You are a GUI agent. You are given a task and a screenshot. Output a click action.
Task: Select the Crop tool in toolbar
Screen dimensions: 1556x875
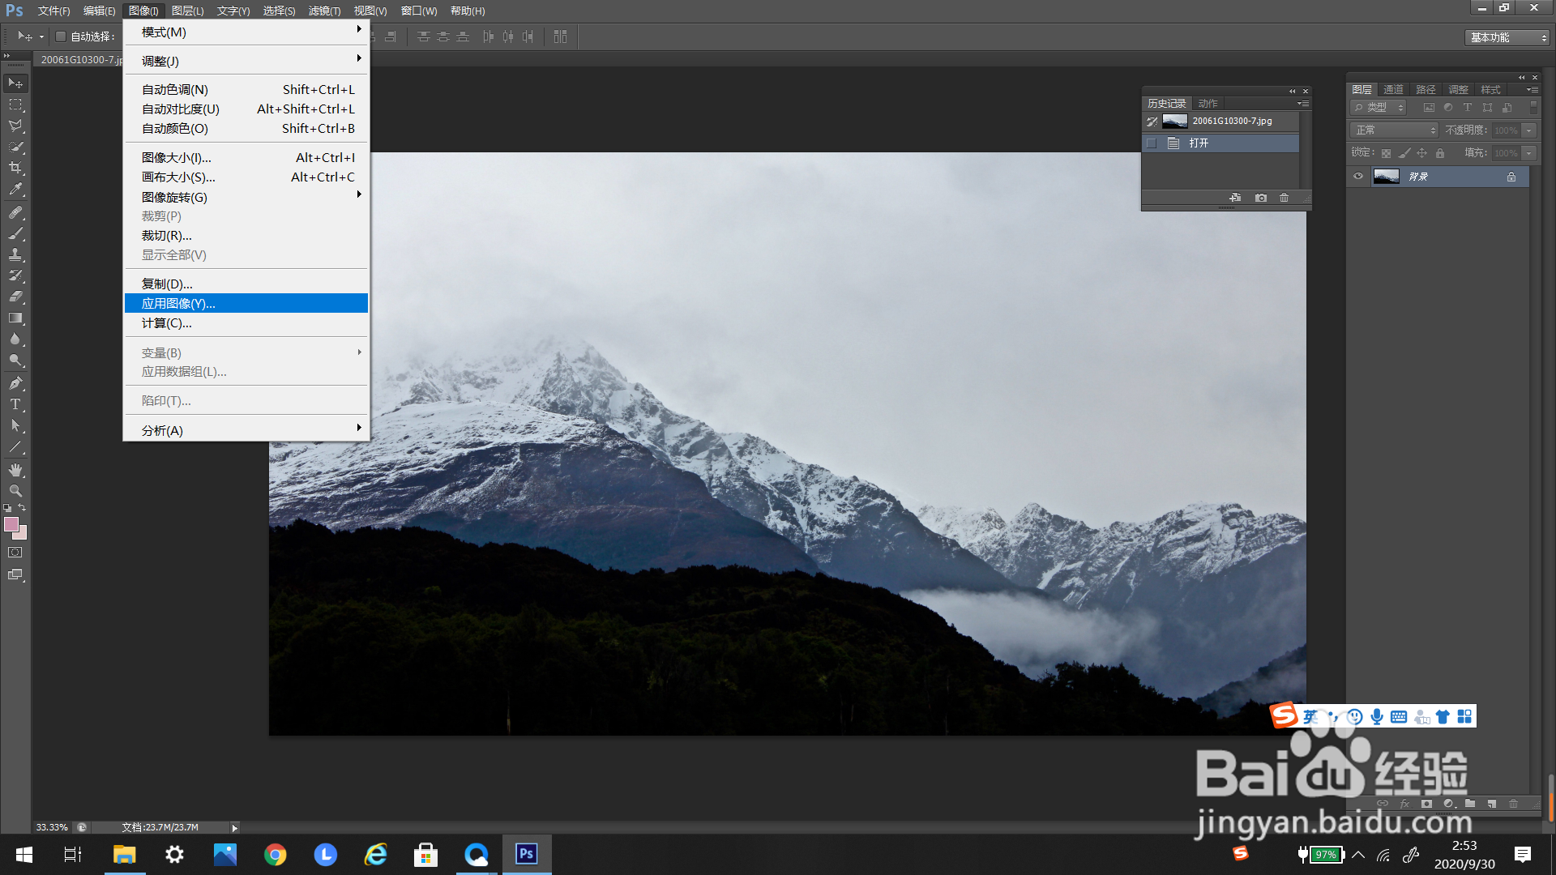point(15,168)
